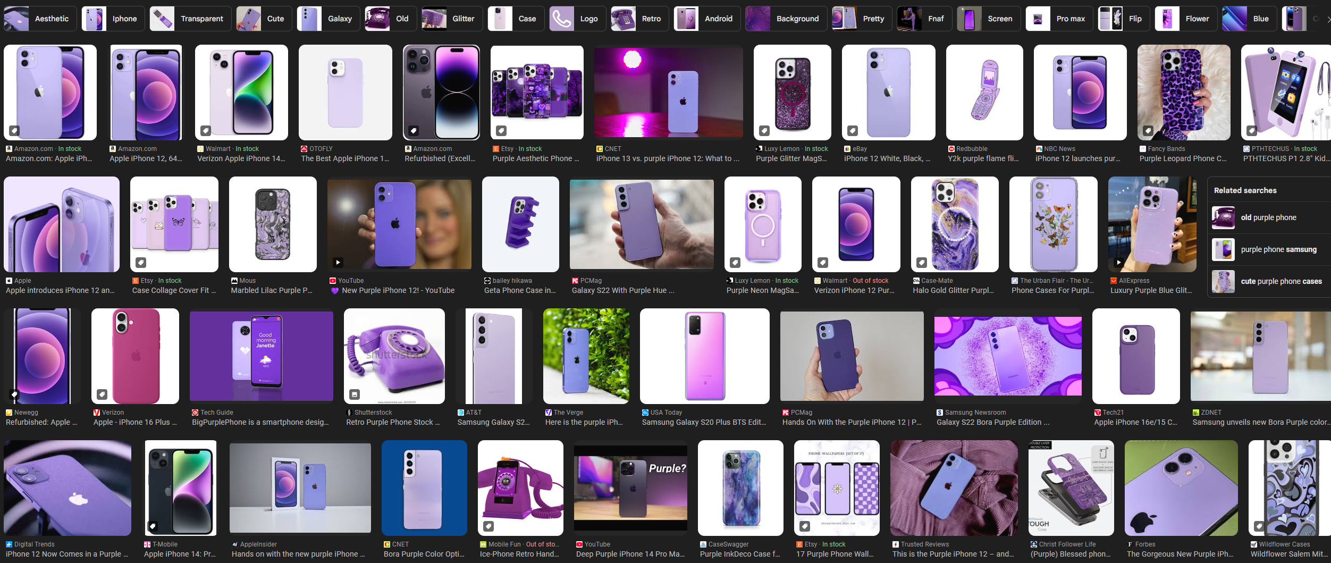The height and width of the screenshot is (563, 1331).
Task: Open AT&T Samsung Galaxy S2... image
Action: [494, 356]
